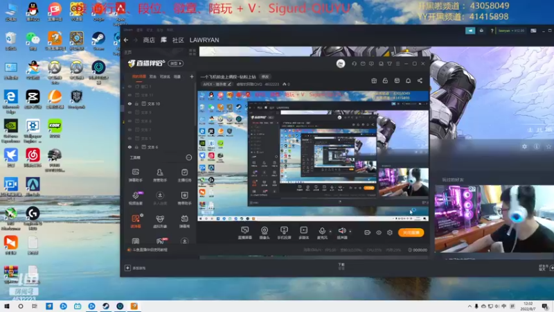Viewport: 554px width, 312px height.
Task: Show the hidden 文本 7 layer
Action: pyautogui.click(x=129, y=130)
